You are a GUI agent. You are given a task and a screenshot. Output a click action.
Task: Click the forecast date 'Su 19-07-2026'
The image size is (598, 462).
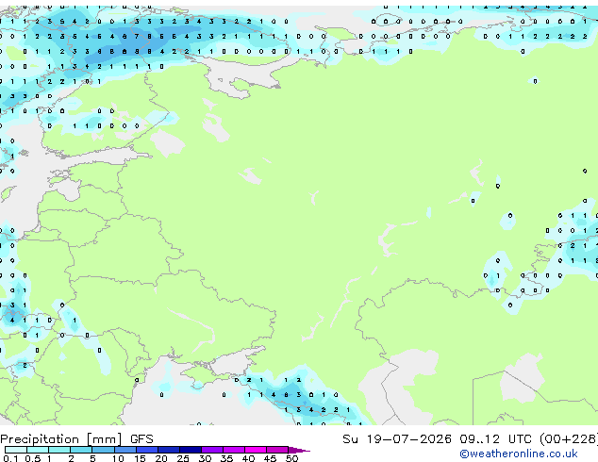tap(397, 439)
